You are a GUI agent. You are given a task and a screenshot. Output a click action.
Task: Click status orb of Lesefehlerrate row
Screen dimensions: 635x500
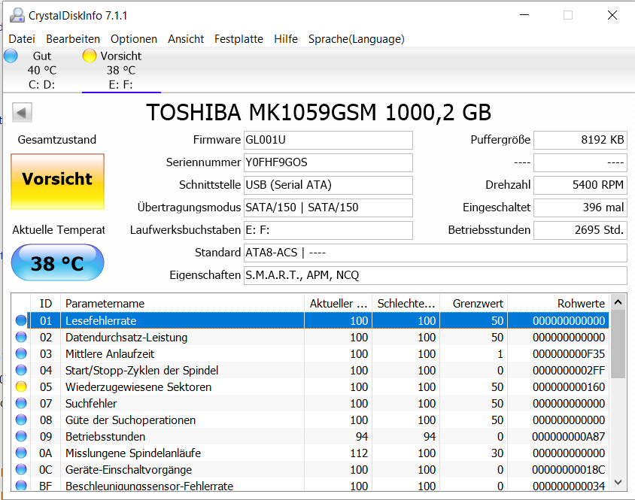(x=21, y=320)
